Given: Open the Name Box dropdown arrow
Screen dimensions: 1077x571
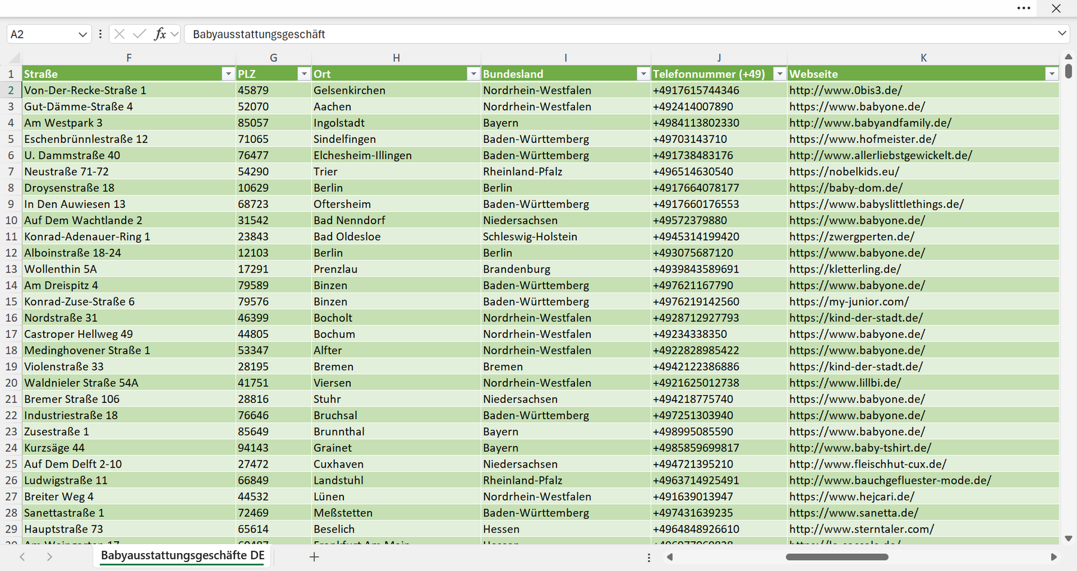Looking at the screenshot, I should point(83,35).
